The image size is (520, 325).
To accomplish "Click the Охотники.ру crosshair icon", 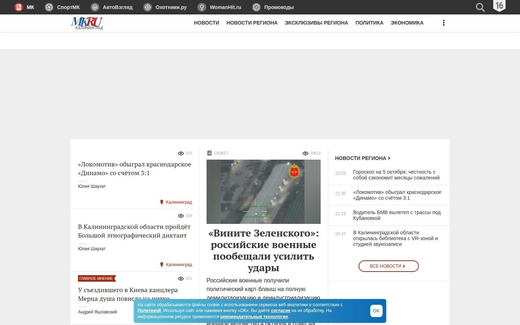I will (x=148, y=7).
